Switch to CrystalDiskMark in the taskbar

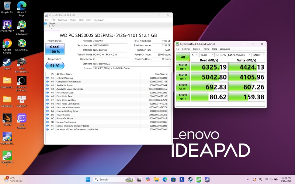199,180
